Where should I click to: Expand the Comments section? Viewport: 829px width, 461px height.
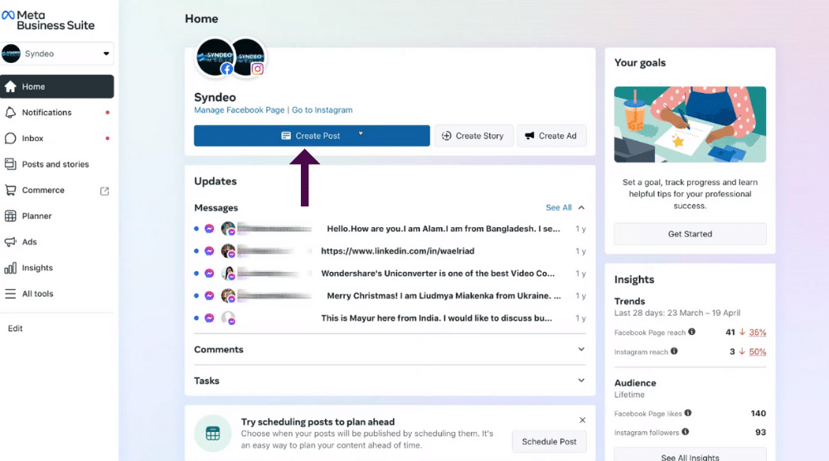(x=390, y=349)
